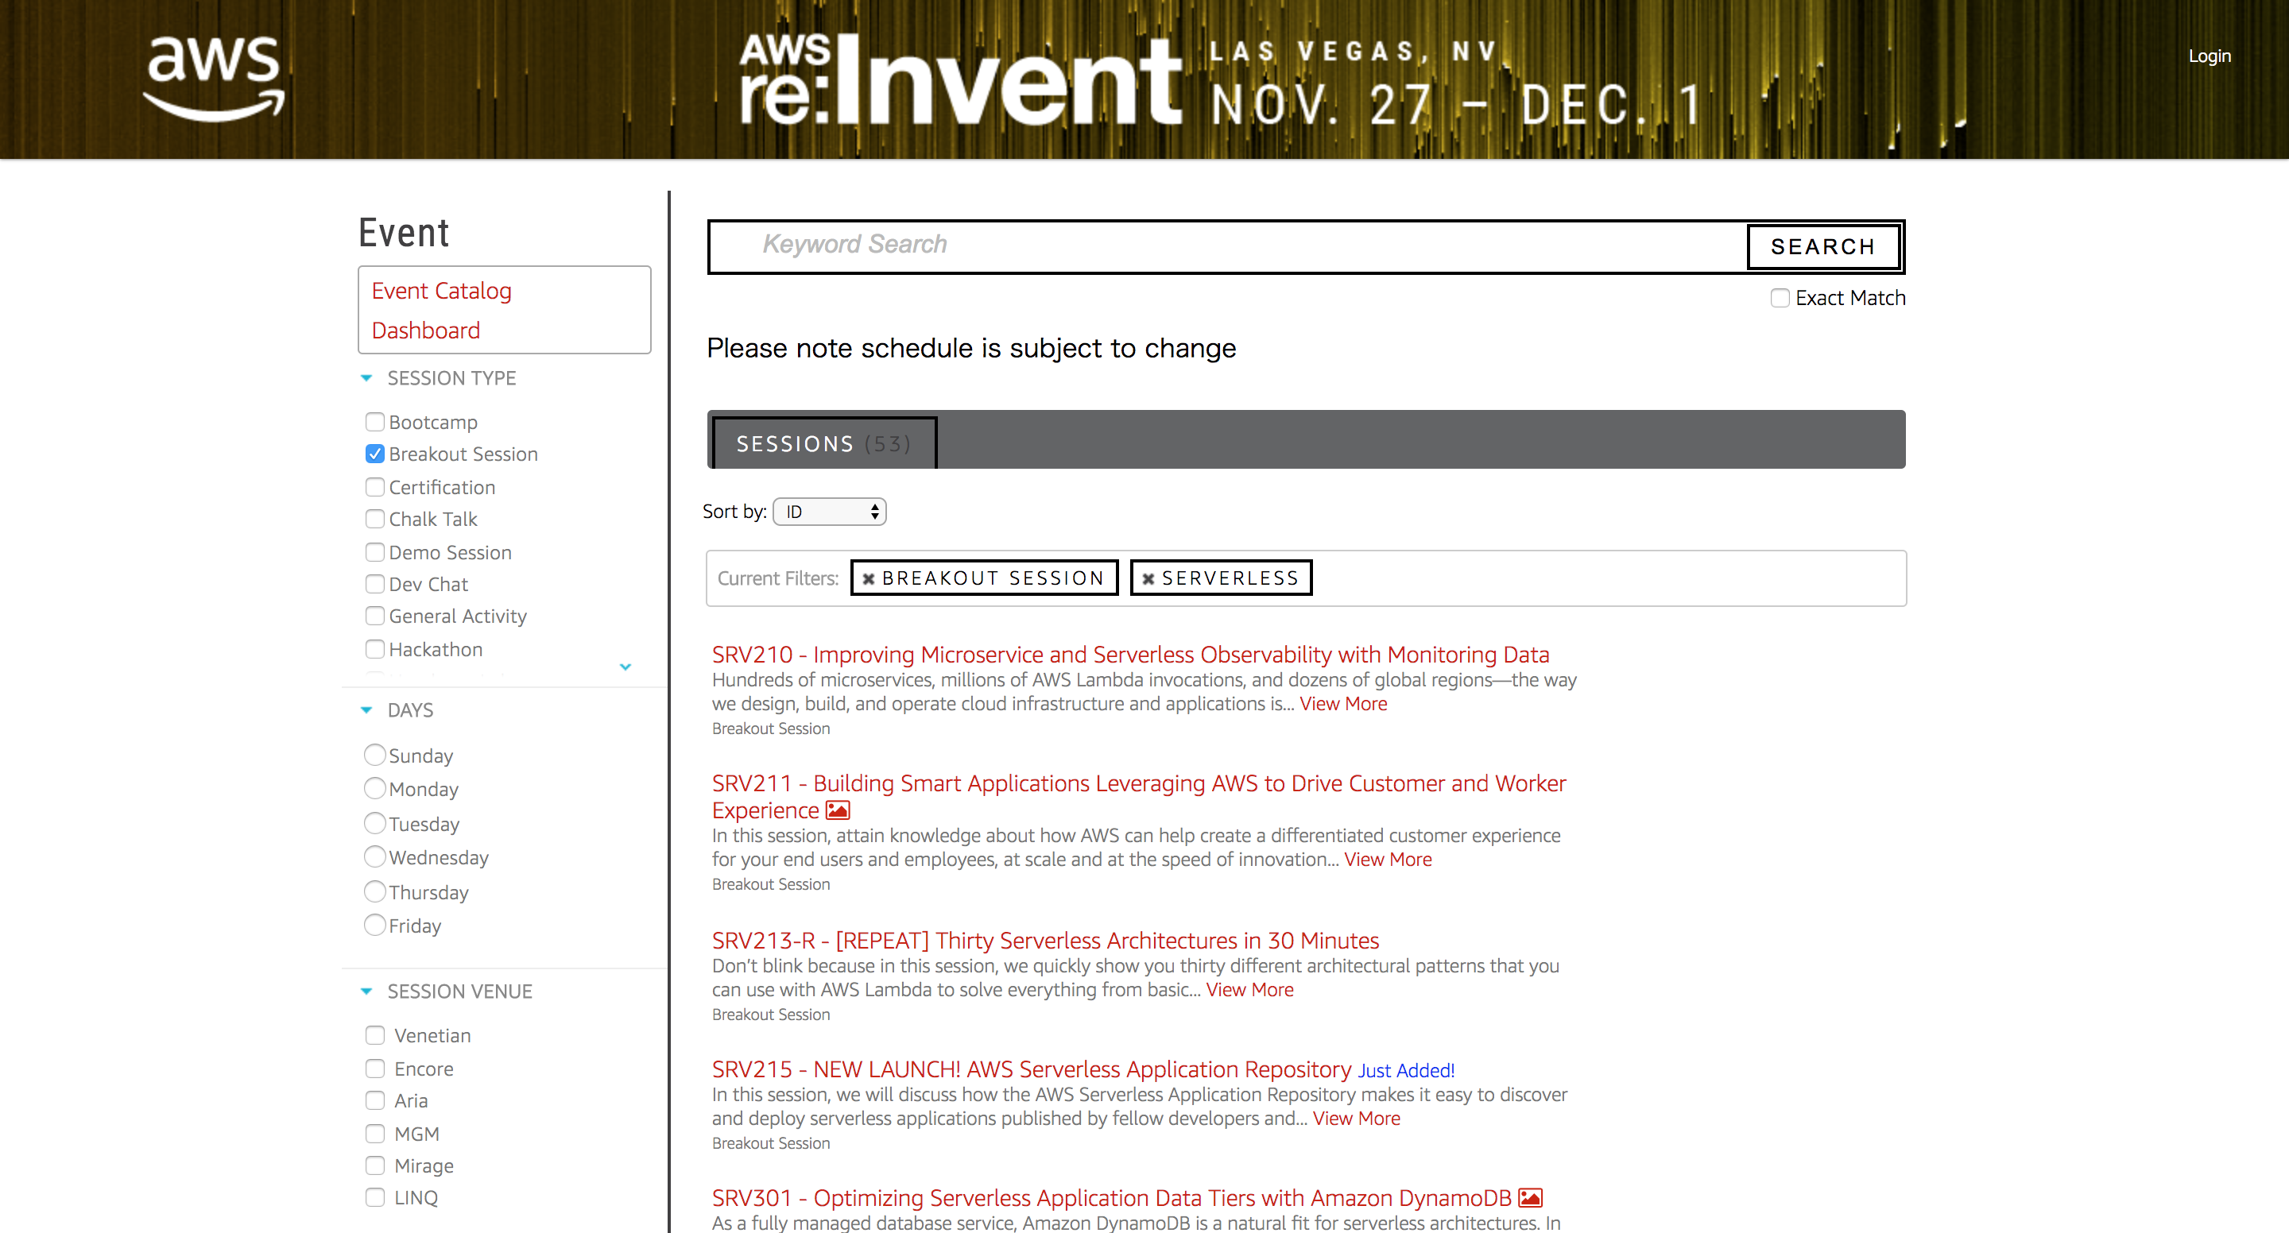
Task: Remove the Serverless filter x icon
Action: pos(1148,579)
